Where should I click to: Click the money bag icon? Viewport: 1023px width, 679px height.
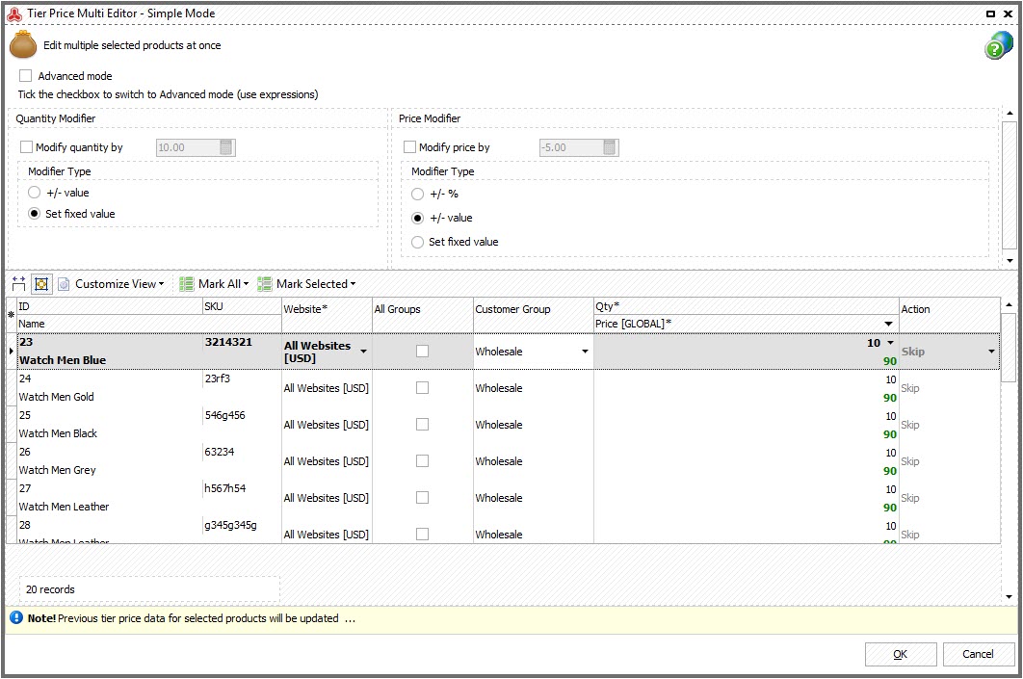pos(23,44)
